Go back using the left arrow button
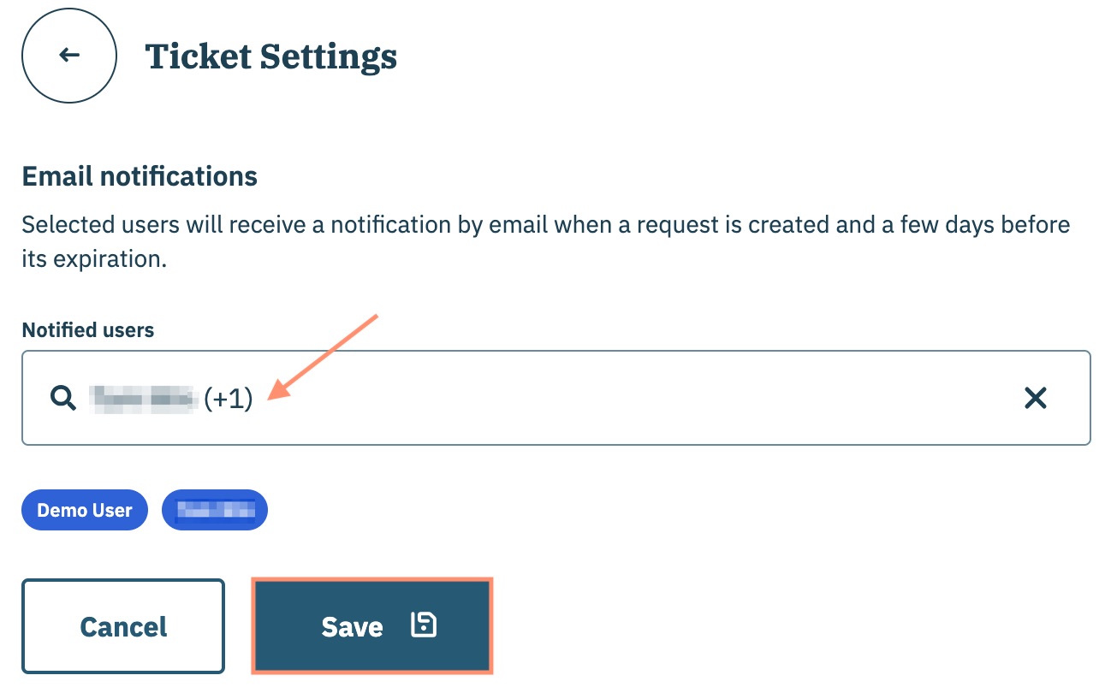The image size is (1105, 687). (68, 56)
